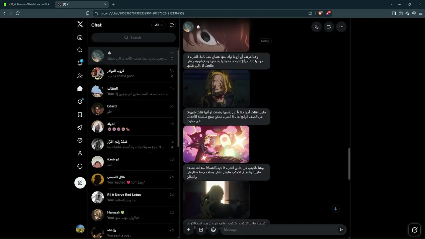The height and width of the screenshot is (239, 425).
Task: Open the tab search dropdown arrow
Action: pos(392,4)
